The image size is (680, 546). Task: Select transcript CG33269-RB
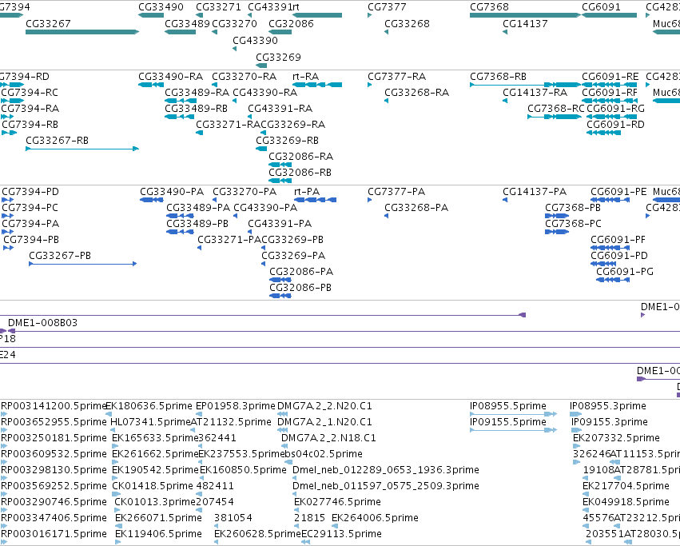(x=287, y=141)
